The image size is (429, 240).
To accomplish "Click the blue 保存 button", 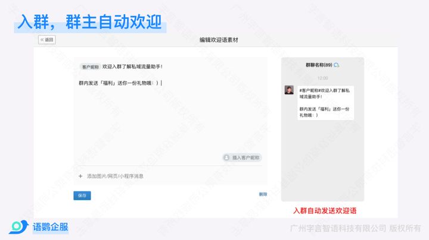I will [x=82, y=195].
